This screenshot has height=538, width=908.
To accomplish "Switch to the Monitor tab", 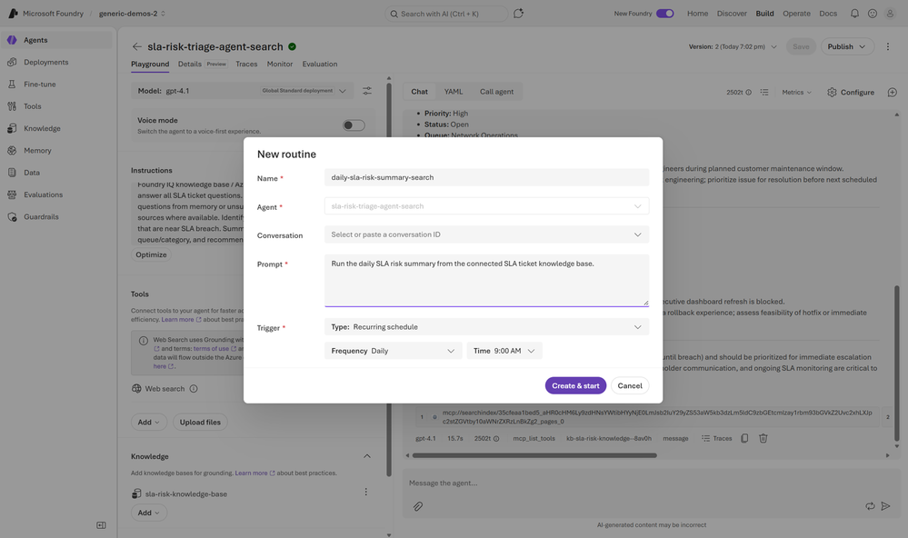I will click(x=280, y=64).
